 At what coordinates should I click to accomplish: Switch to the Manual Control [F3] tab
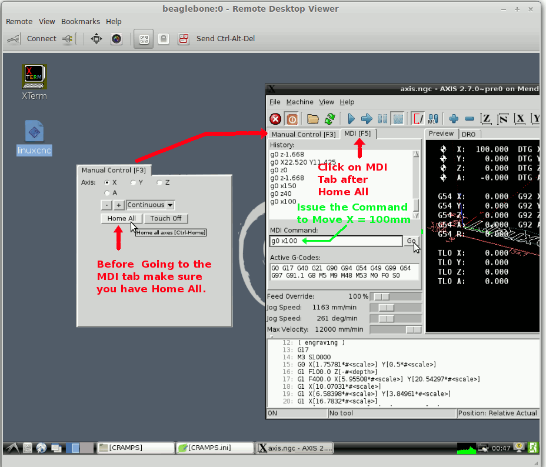[x=304, y=134]
